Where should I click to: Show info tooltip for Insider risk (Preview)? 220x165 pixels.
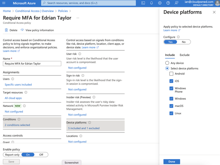(x=94, y=97)
